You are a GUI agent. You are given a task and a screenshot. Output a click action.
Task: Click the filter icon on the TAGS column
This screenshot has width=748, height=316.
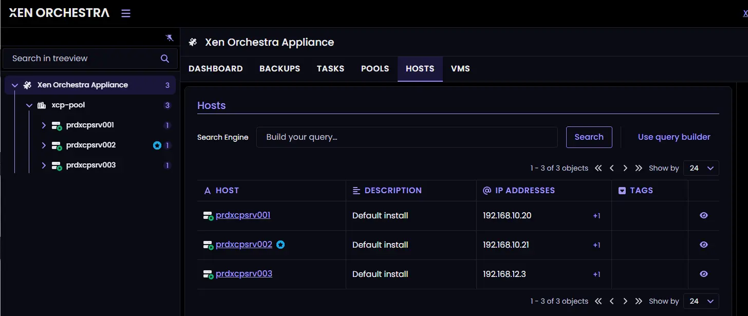click(x=623, y=190)
